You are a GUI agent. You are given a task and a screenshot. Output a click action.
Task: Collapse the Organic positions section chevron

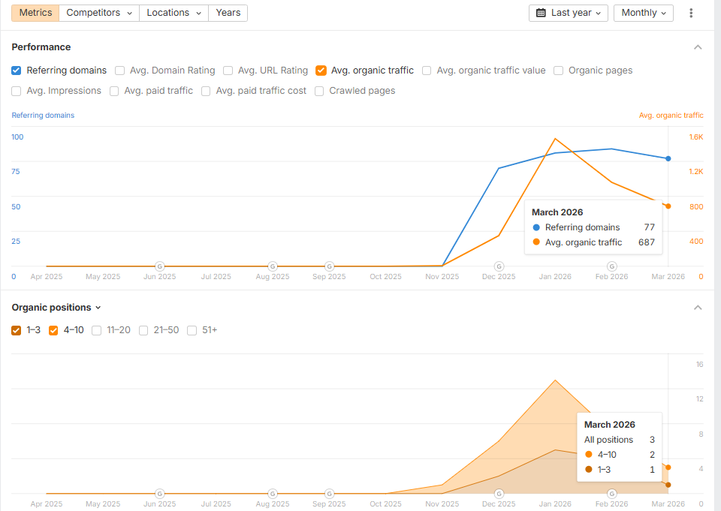click(698, 308)
